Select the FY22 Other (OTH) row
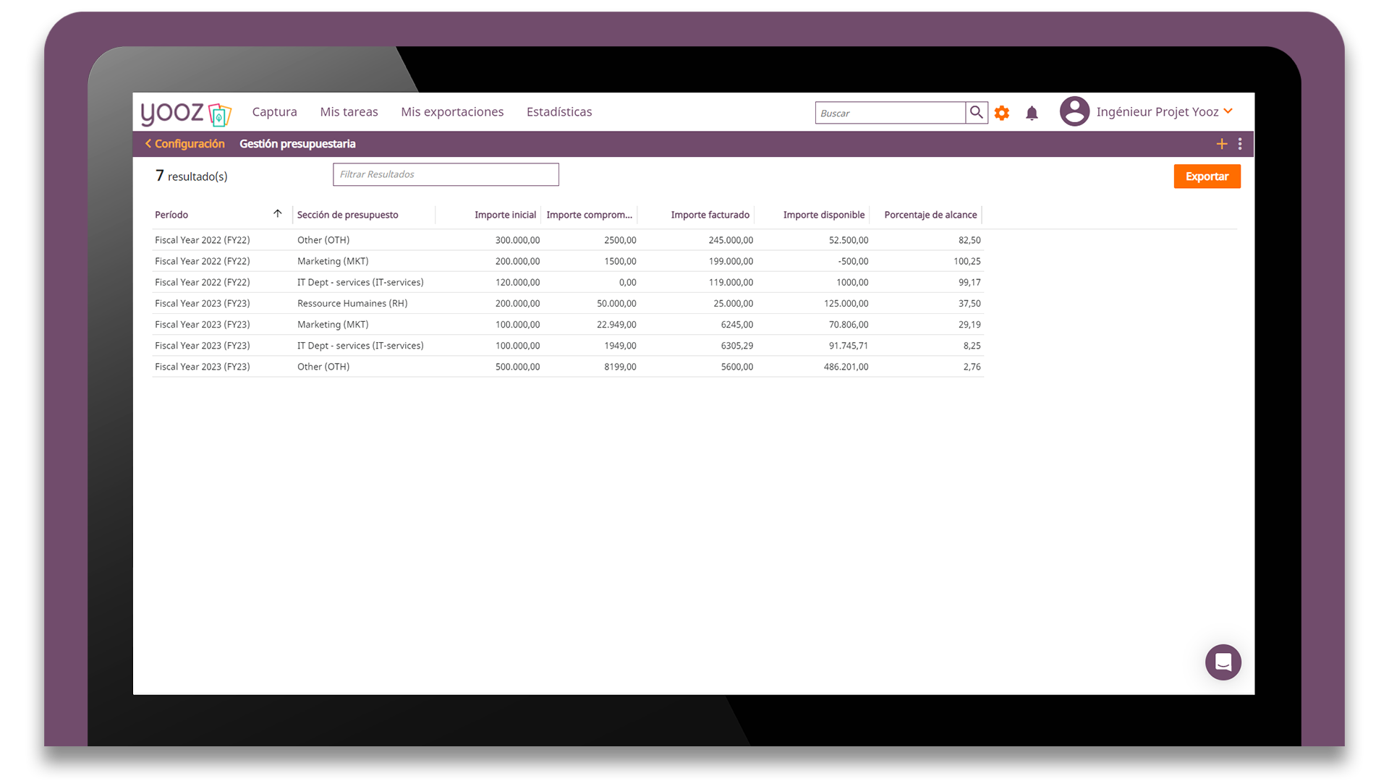The width and height of the screenshot is (1389, 781). pyautogui.click(x=568, y=240)
